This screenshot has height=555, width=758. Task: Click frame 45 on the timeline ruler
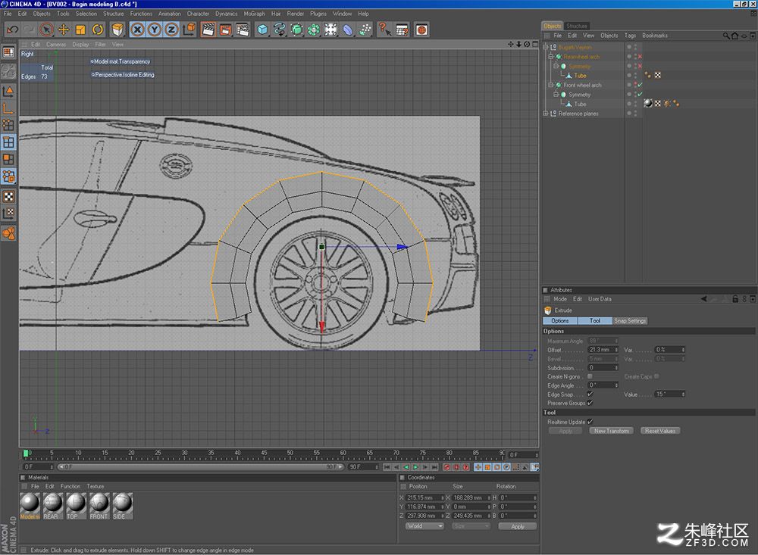pos(264,454)
